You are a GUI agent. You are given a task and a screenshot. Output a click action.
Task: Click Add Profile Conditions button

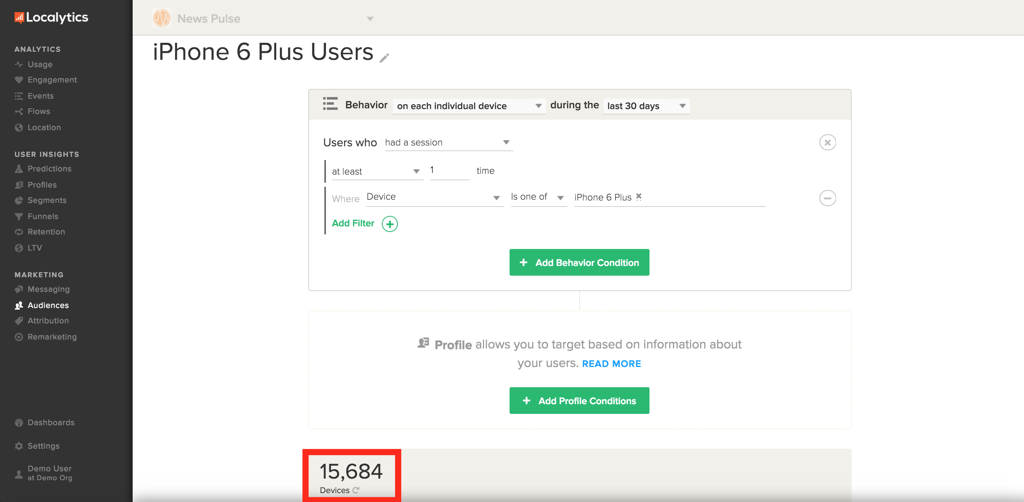click(579, 401)
